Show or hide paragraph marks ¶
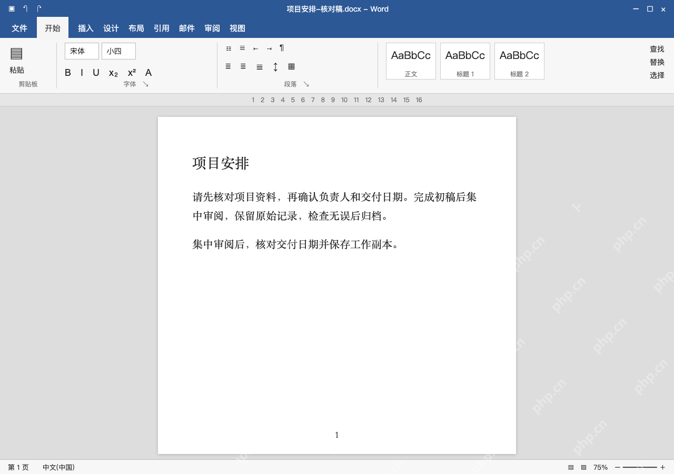Image resolution: width=674 pixels, height=474 pixels. click(282, 48)
